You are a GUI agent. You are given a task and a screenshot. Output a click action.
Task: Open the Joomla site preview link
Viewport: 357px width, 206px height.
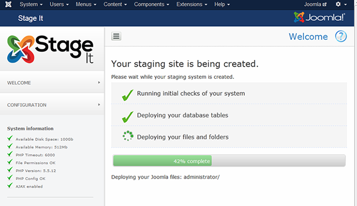pyautogui.click(x=315, y=4)
